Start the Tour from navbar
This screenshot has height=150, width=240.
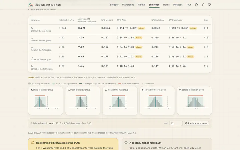click(188, 5)
